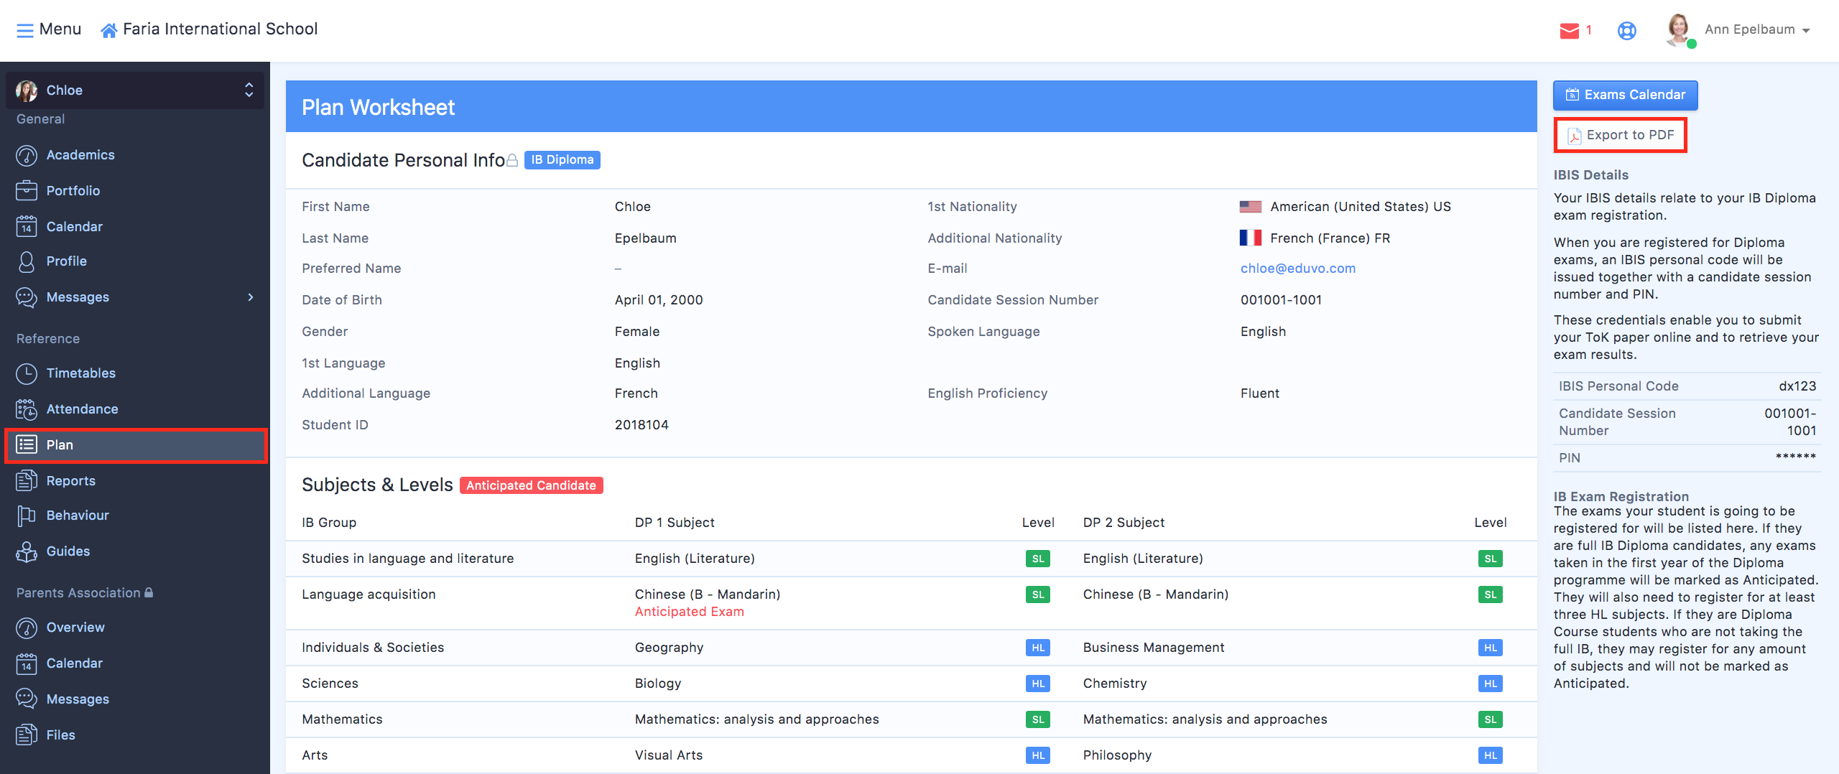Click lock icon next to Candidate Personal Info
Viewport: 1839px width, 774px height.
[512, 160]
